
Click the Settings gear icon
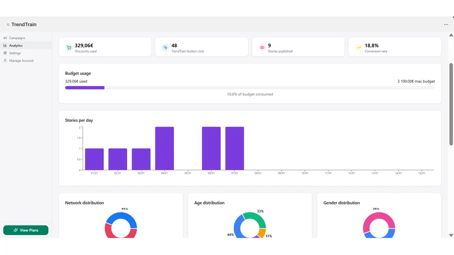[5, 53]
